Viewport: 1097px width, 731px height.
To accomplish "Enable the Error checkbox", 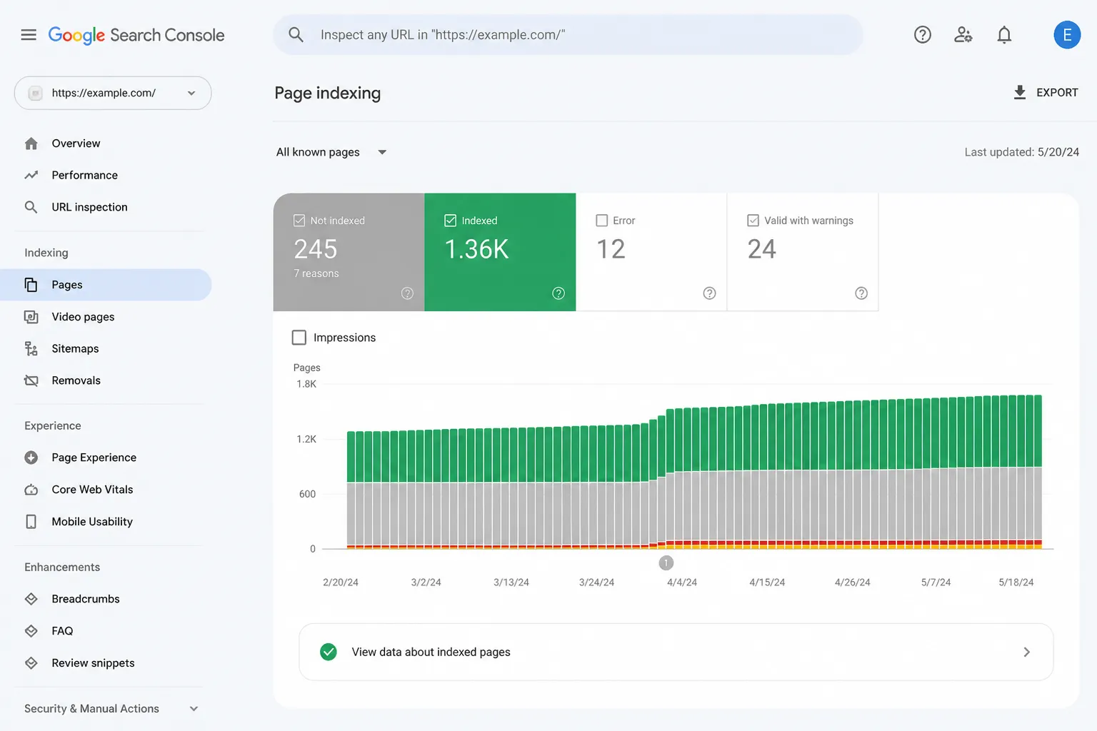I will pyautogui.click(x=602, y=221).
